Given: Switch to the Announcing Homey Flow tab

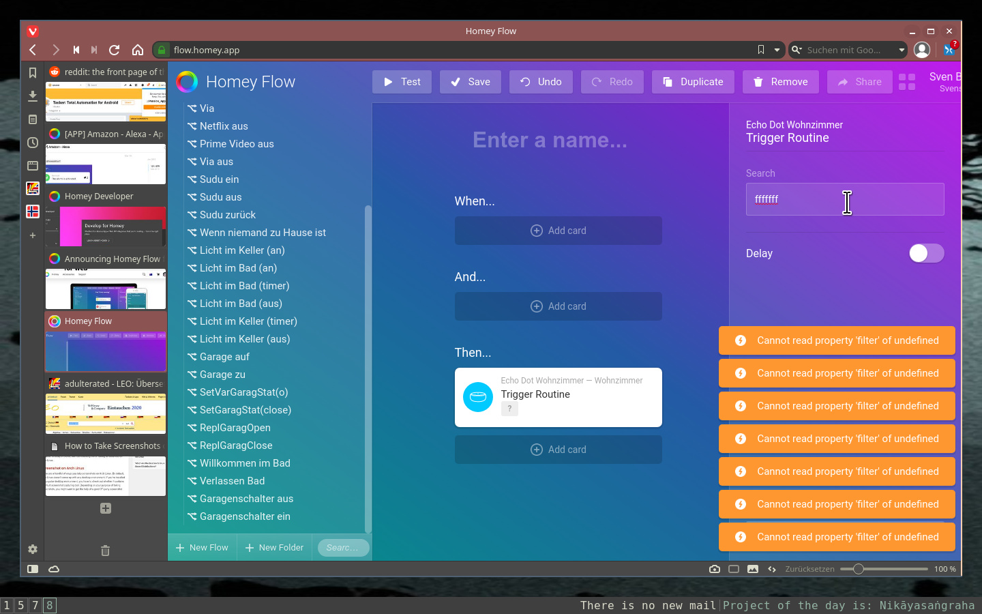Looking at the screenshot, I should tap(106, 280).
